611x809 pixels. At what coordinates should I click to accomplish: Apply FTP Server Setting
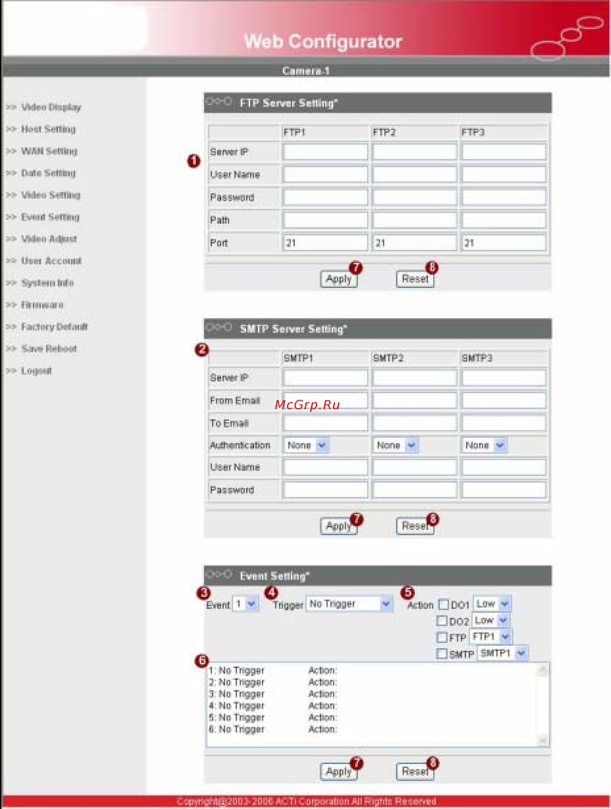(x=339, y=279)
